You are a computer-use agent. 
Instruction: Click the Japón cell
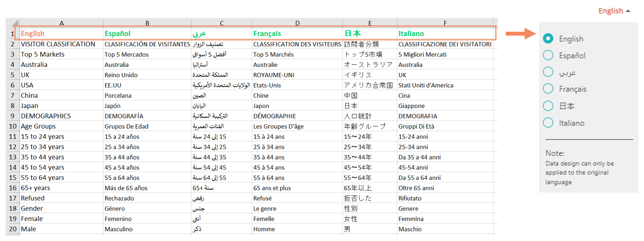point(147,105)
